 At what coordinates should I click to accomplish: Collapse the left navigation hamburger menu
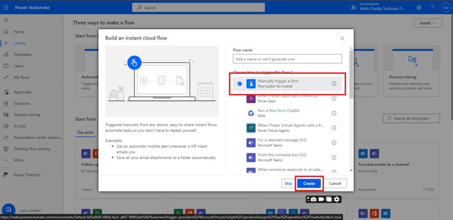tap(6, 20)
